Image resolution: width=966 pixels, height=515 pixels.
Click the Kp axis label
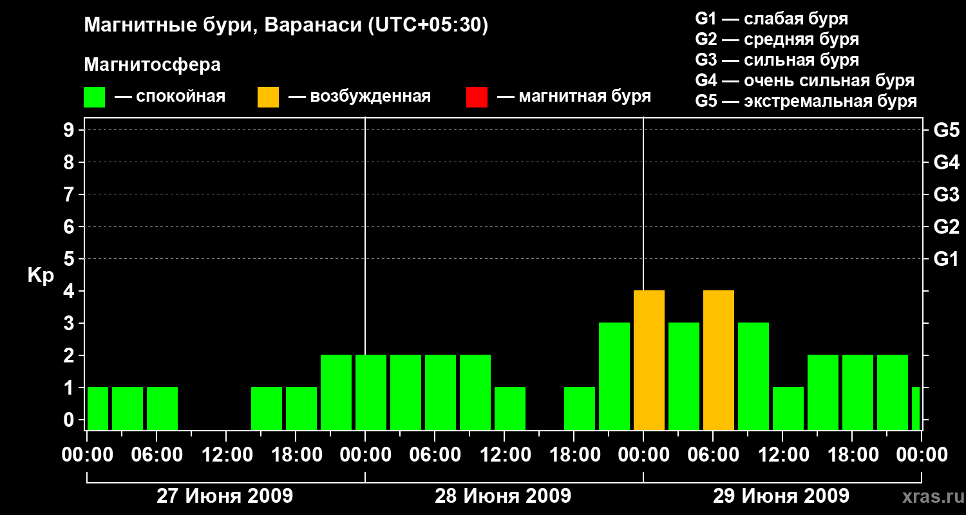(41, 276)
